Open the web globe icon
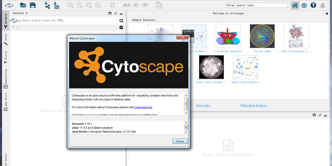Image resolution: width=332 pixels, height=166 pixels. (x=304, y=5)
